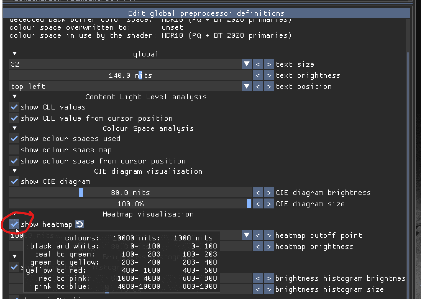Increase brightness histogram size with right arrow
The image size is (421, 299).
(269, 289)
